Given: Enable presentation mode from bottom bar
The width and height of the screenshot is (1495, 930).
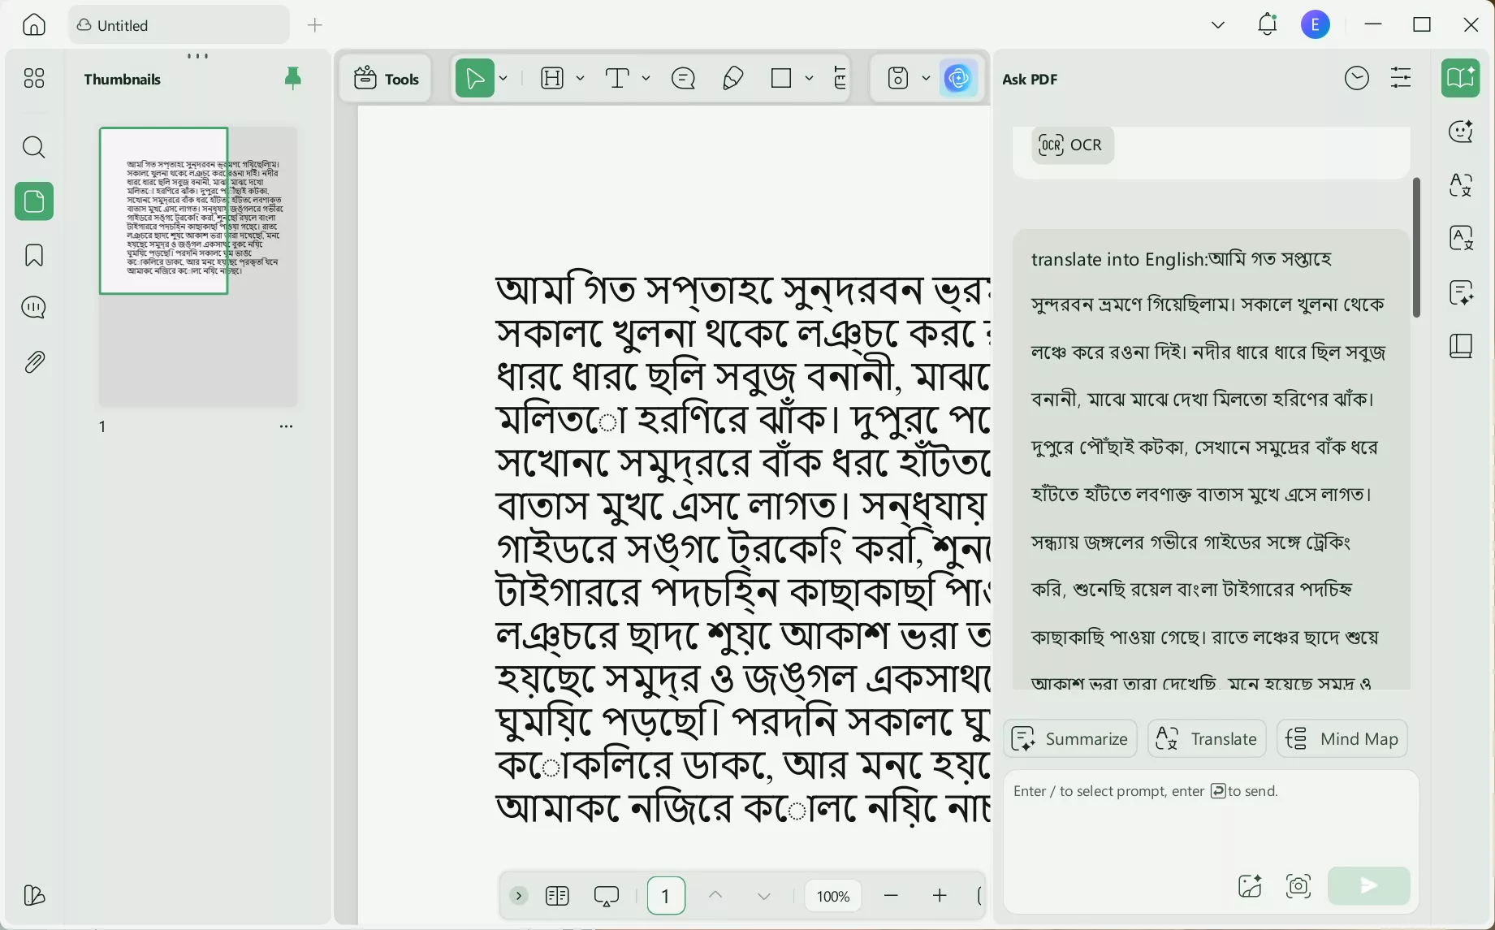Looking at the screenshot, I should (x=607, y=895).
